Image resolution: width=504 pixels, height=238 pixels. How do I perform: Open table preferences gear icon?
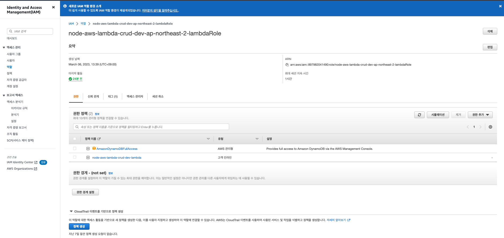490,127
